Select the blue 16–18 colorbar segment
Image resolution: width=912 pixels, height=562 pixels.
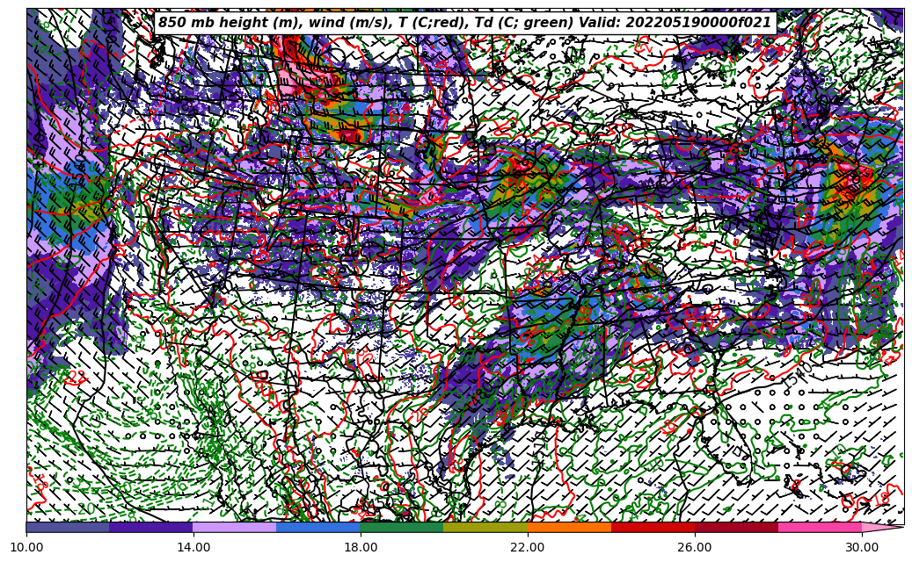(318, 527)
